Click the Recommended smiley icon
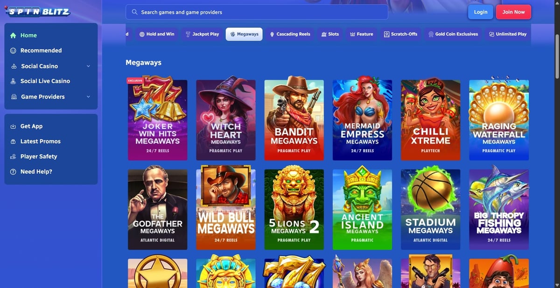The image size is (560, 288). 13,50
